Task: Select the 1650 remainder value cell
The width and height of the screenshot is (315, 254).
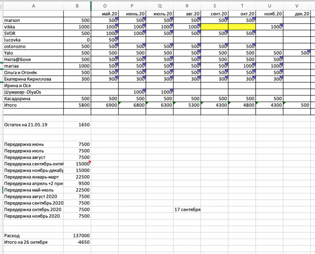Action: [x=77, y=125]
